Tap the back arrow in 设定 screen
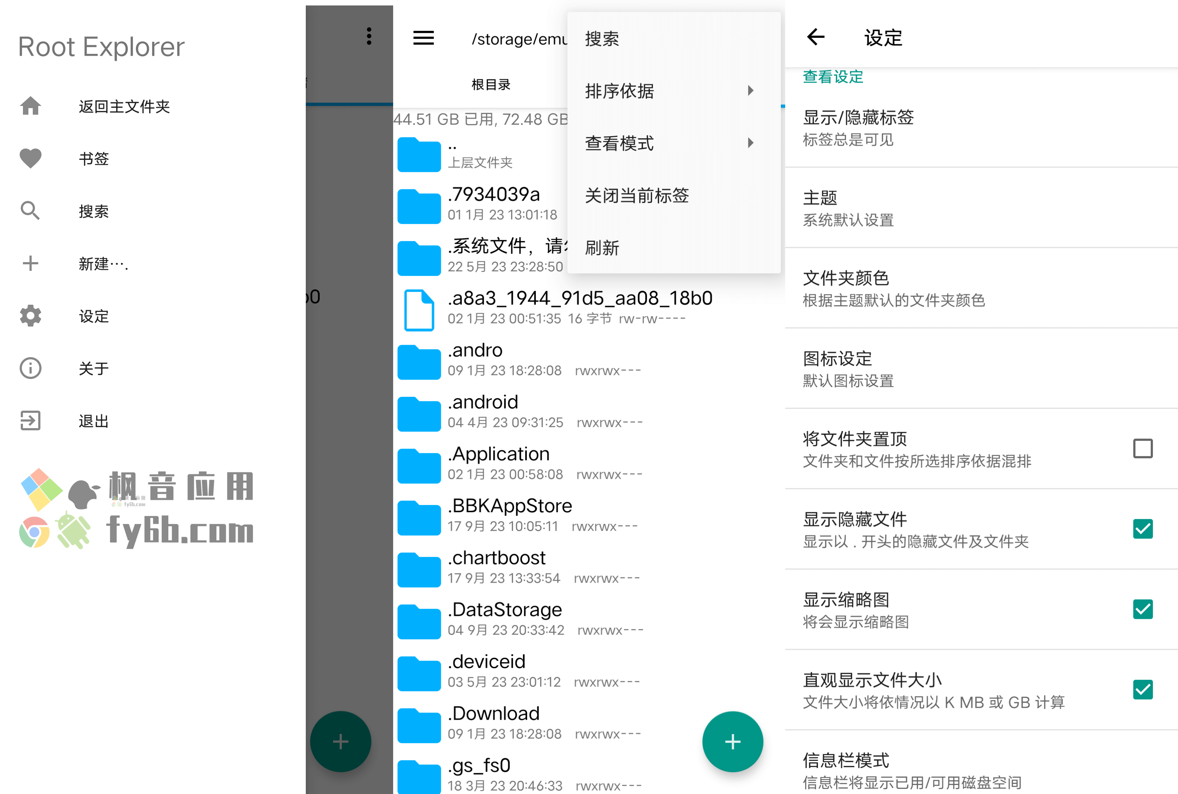The width and height of the screenshot is (1178, 794). [815, 37]
